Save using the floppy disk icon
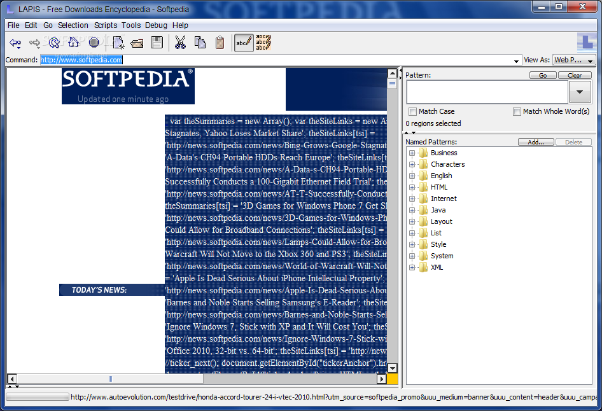Screen dimensions: 602x411 [x=157, y=42]
